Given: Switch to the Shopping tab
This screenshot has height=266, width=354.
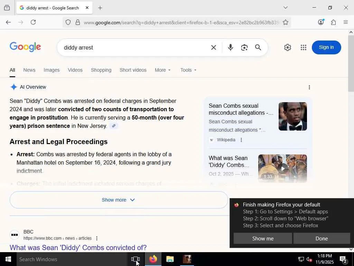Looking at the screenshot, I should pyautogui.click(x=101, y=70).
